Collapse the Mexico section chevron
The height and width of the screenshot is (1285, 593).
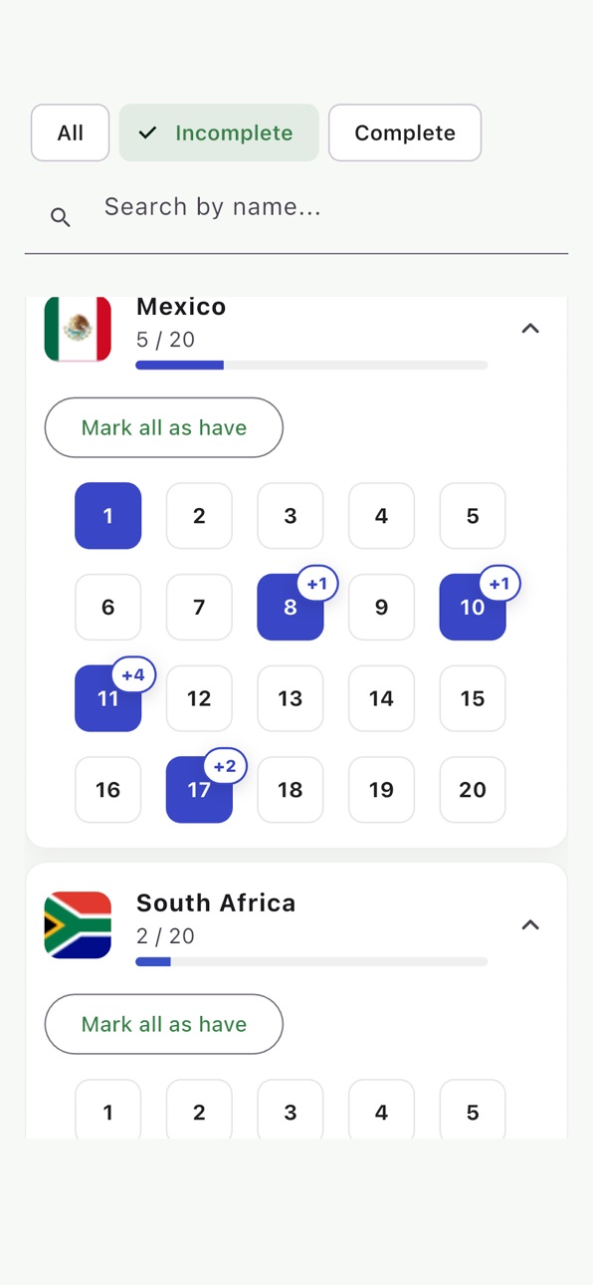click(530, 329)
